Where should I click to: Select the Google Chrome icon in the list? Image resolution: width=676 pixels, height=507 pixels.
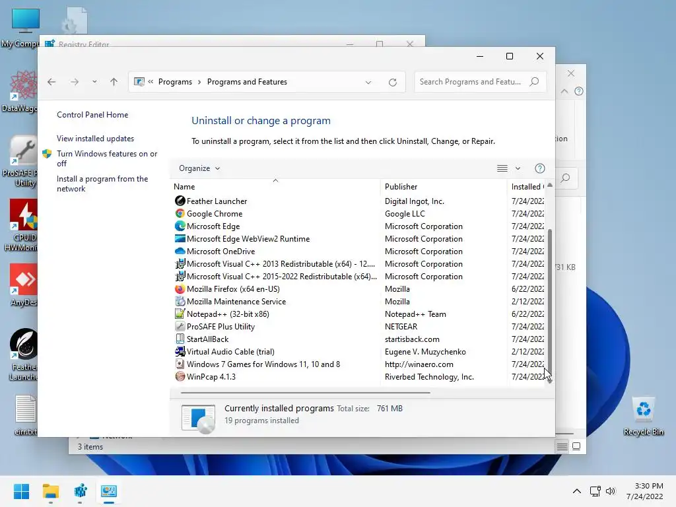(x=180, y=213)
